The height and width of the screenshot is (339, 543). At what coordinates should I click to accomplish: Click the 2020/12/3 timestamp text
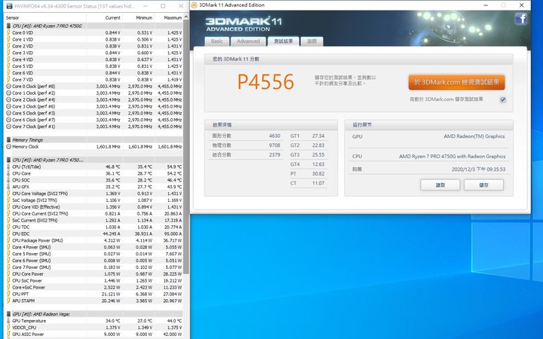click(478, 169)
